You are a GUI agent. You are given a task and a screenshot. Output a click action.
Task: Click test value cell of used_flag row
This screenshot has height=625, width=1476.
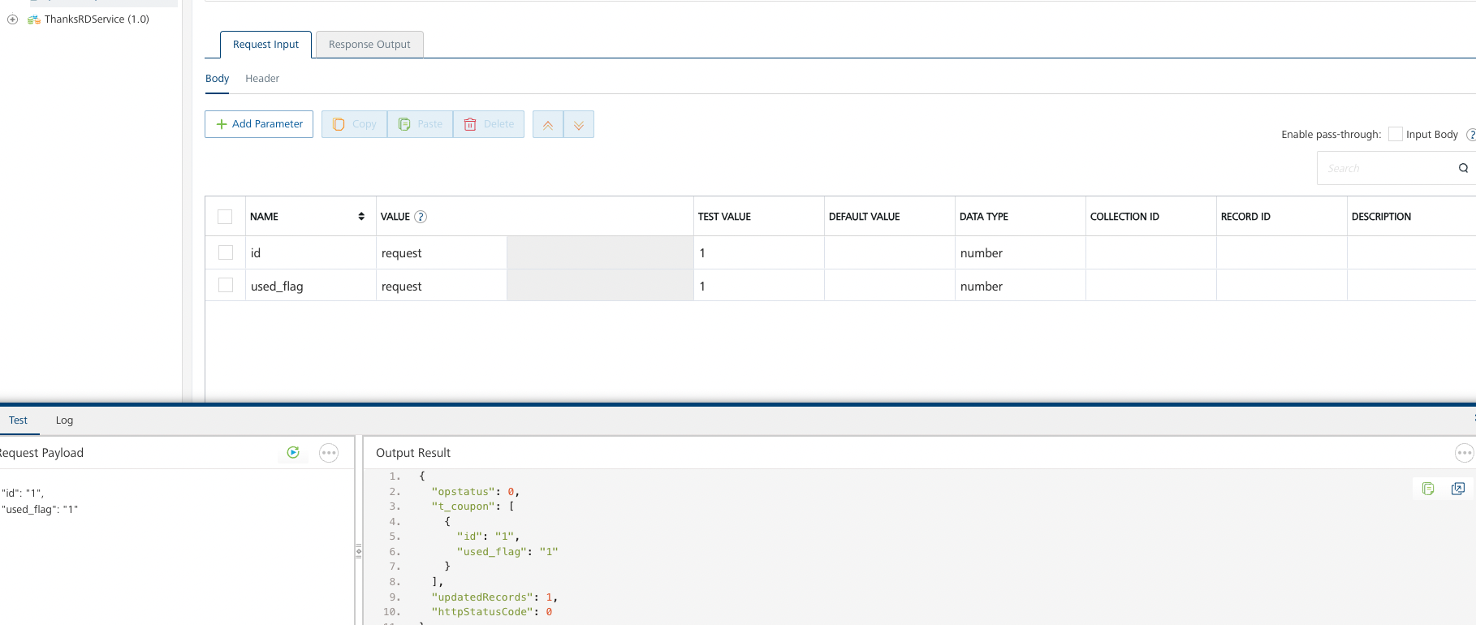(759, 286)
